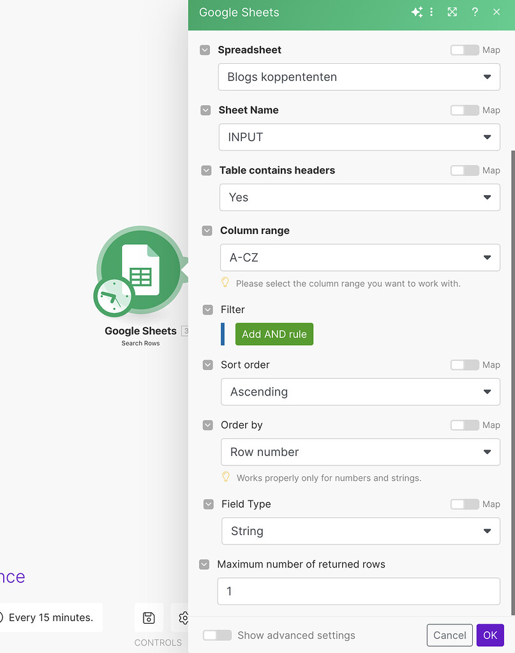This screenshot has width=515, height=653.
Task: Change Table contains headers from Yes
Action: 360,197
